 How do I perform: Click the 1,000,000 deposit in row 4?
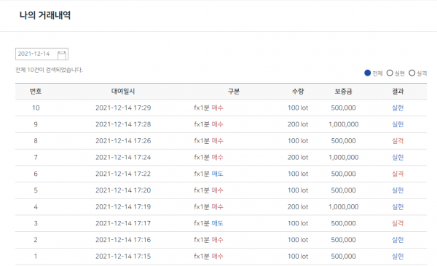point(343,207)
